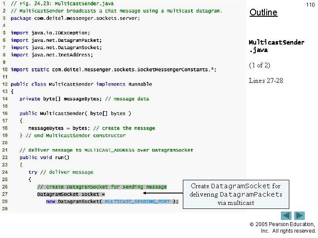Click the MulticastSender.java file title

[276, 46]
